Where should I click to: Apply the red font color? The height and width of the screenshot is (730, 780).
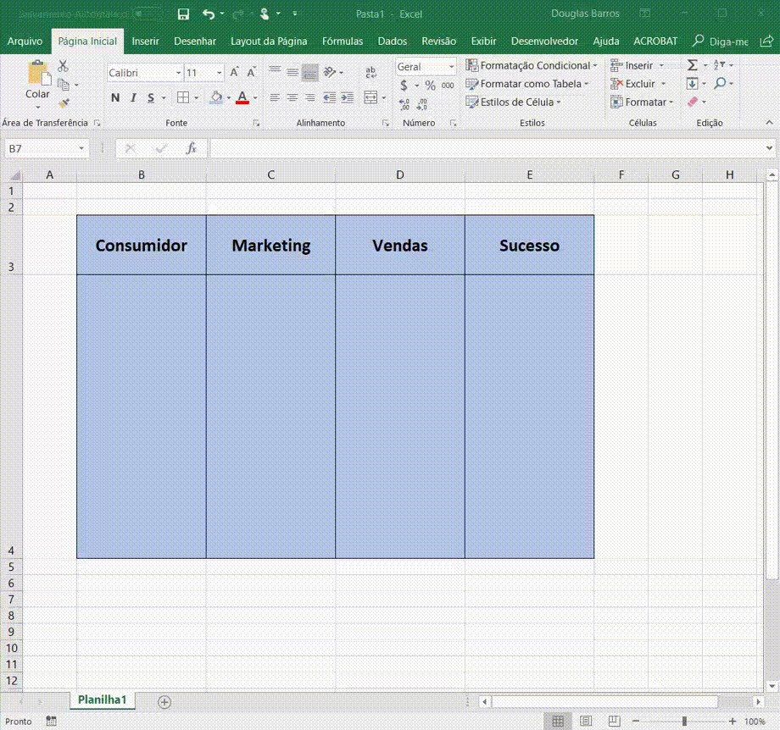coord(242,97)
